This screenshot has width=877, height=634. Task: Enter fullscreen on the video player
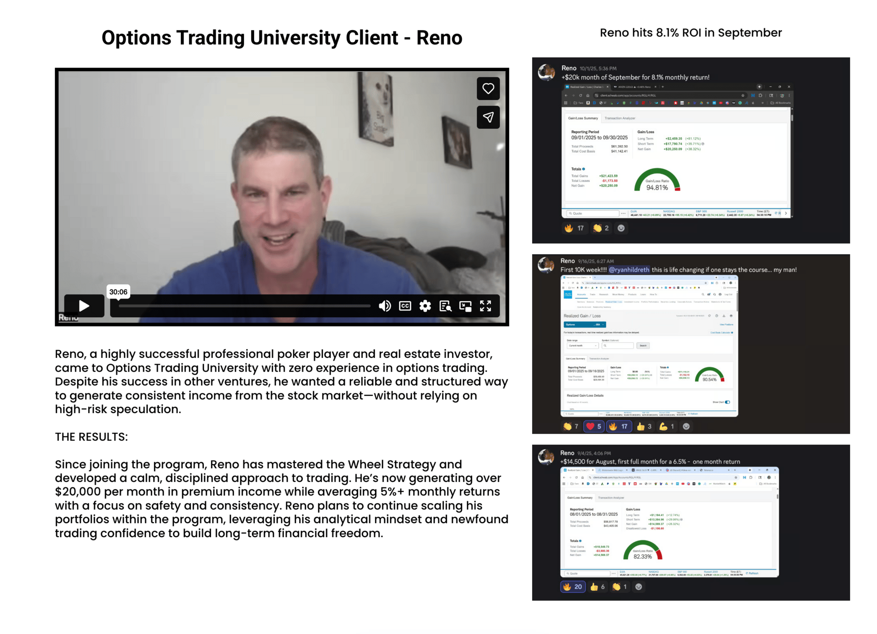click(486, 306)
